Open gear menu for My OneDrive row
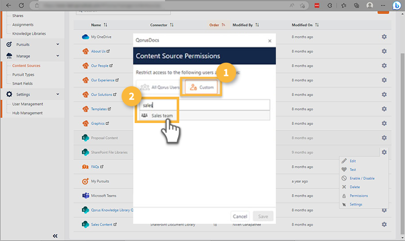This screenshot has width=405, height=241. click(384, 37)
